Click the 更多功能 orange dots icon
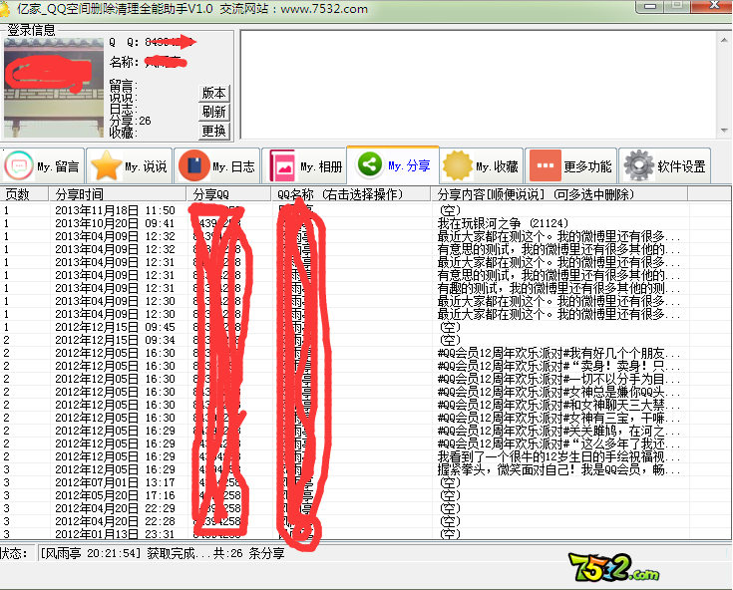Image resolution: width=733 pixels, height=590 pixels. pos(546,165)
